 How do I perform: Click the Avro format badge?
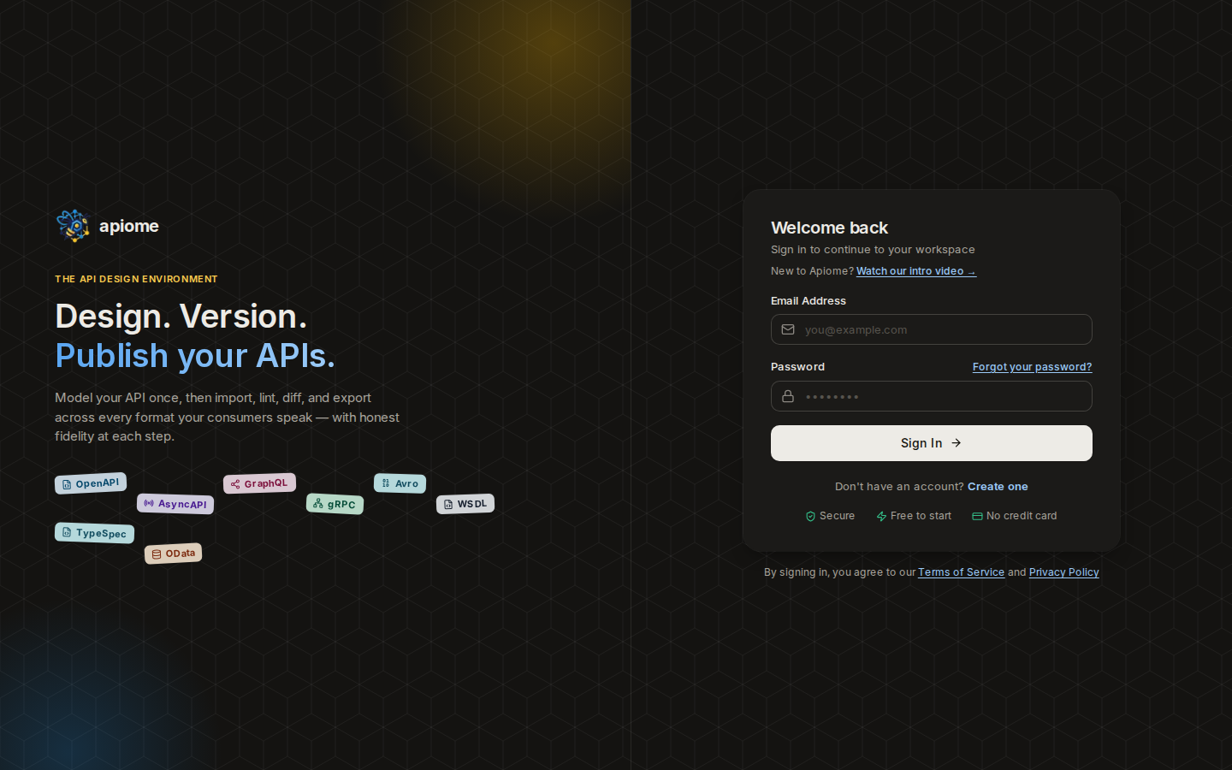(x=400, y=483)
